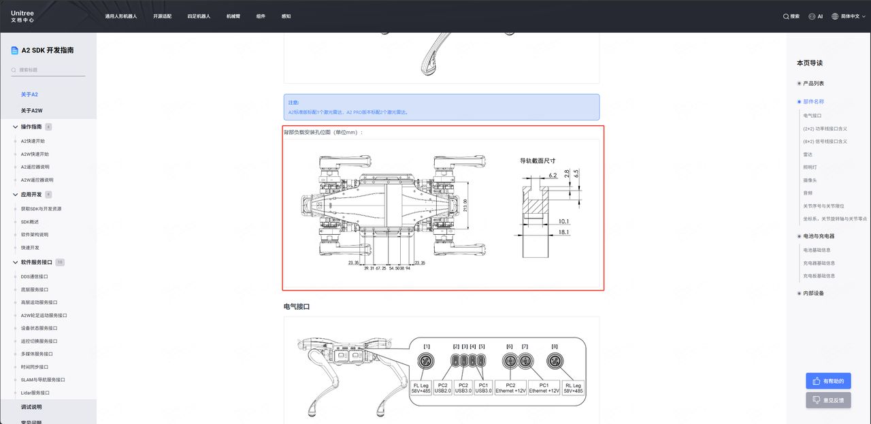Open 软件架构说明 page
The height and width of the screenshot is (424, 871).
35,235
